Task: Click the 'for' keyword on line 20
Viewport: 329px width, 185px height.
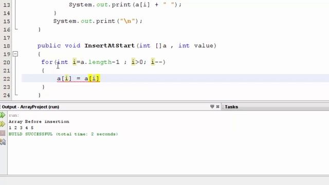Action: click(x=47, y=62)
